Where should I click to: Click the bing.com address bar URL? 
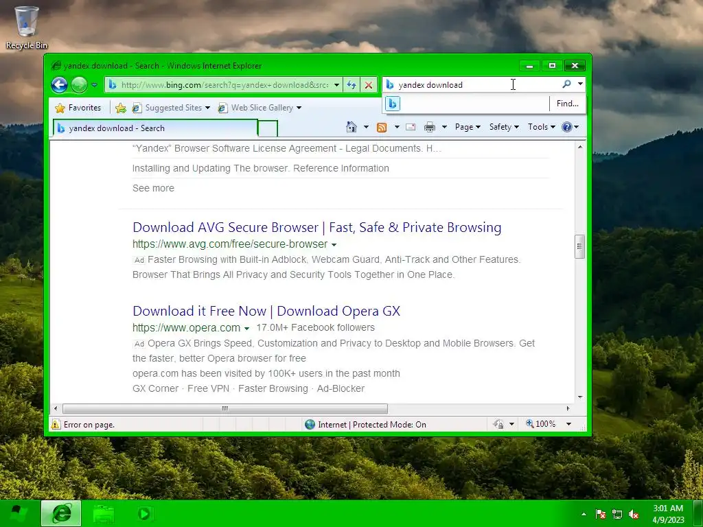tap(224, 84)
